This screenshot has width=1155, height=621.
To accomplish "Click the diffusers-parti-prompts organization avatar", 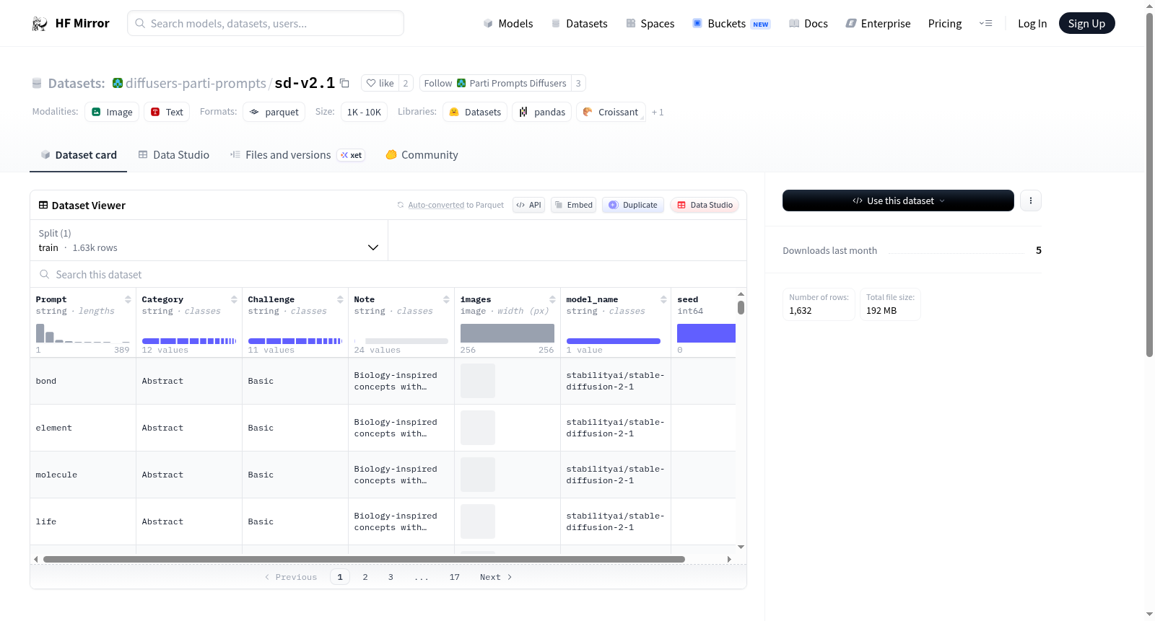I will [118, 83].
